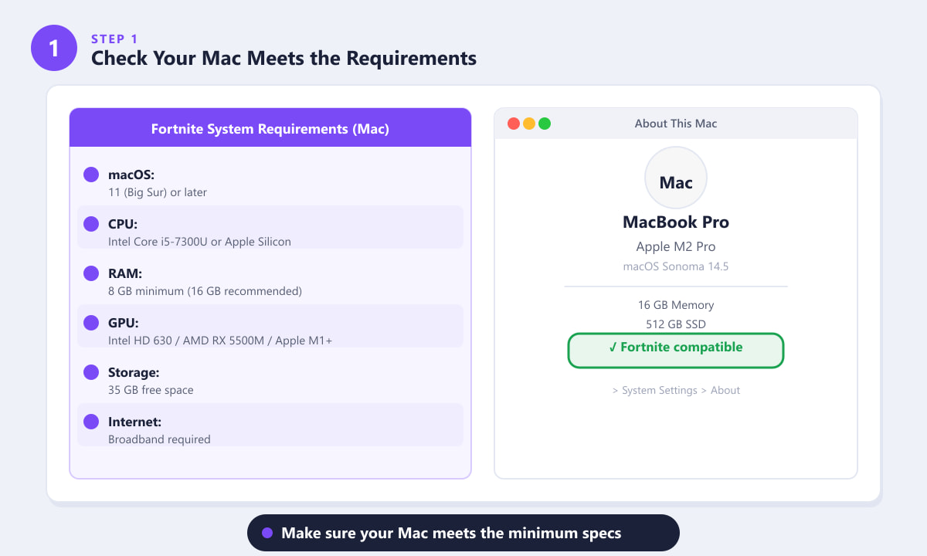Click the CPU: requirement label
The width and height of the screenshot is (927, 556).
click(122, 225)
